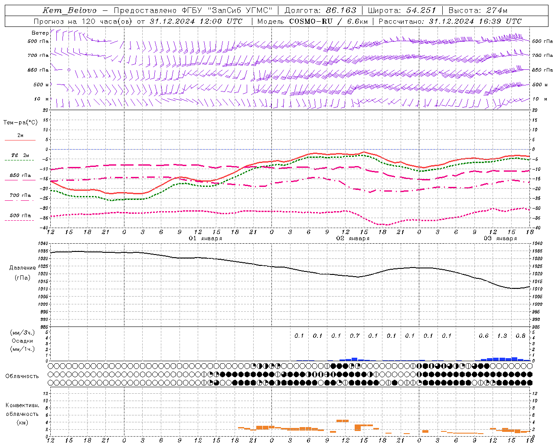Select the start time '31.12.2024 12:00 UTC'
The width and height of the screenshot is (555, 444).
pos(196,21)
